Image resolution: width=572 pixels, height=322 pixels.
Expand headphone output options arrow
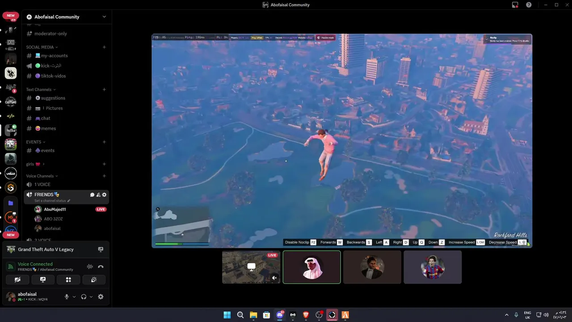pos(91,297)
